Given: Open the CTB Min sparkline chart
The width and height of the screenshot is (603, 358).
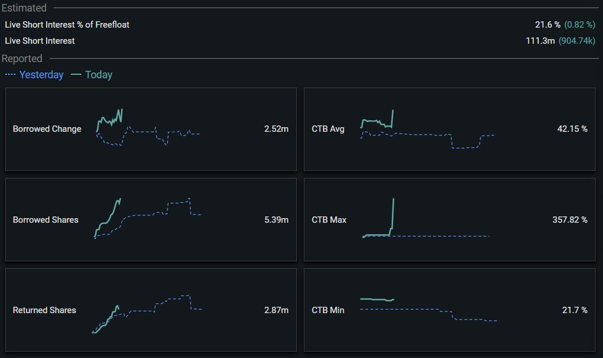Looking at the screenshot, I should point(429,310).
